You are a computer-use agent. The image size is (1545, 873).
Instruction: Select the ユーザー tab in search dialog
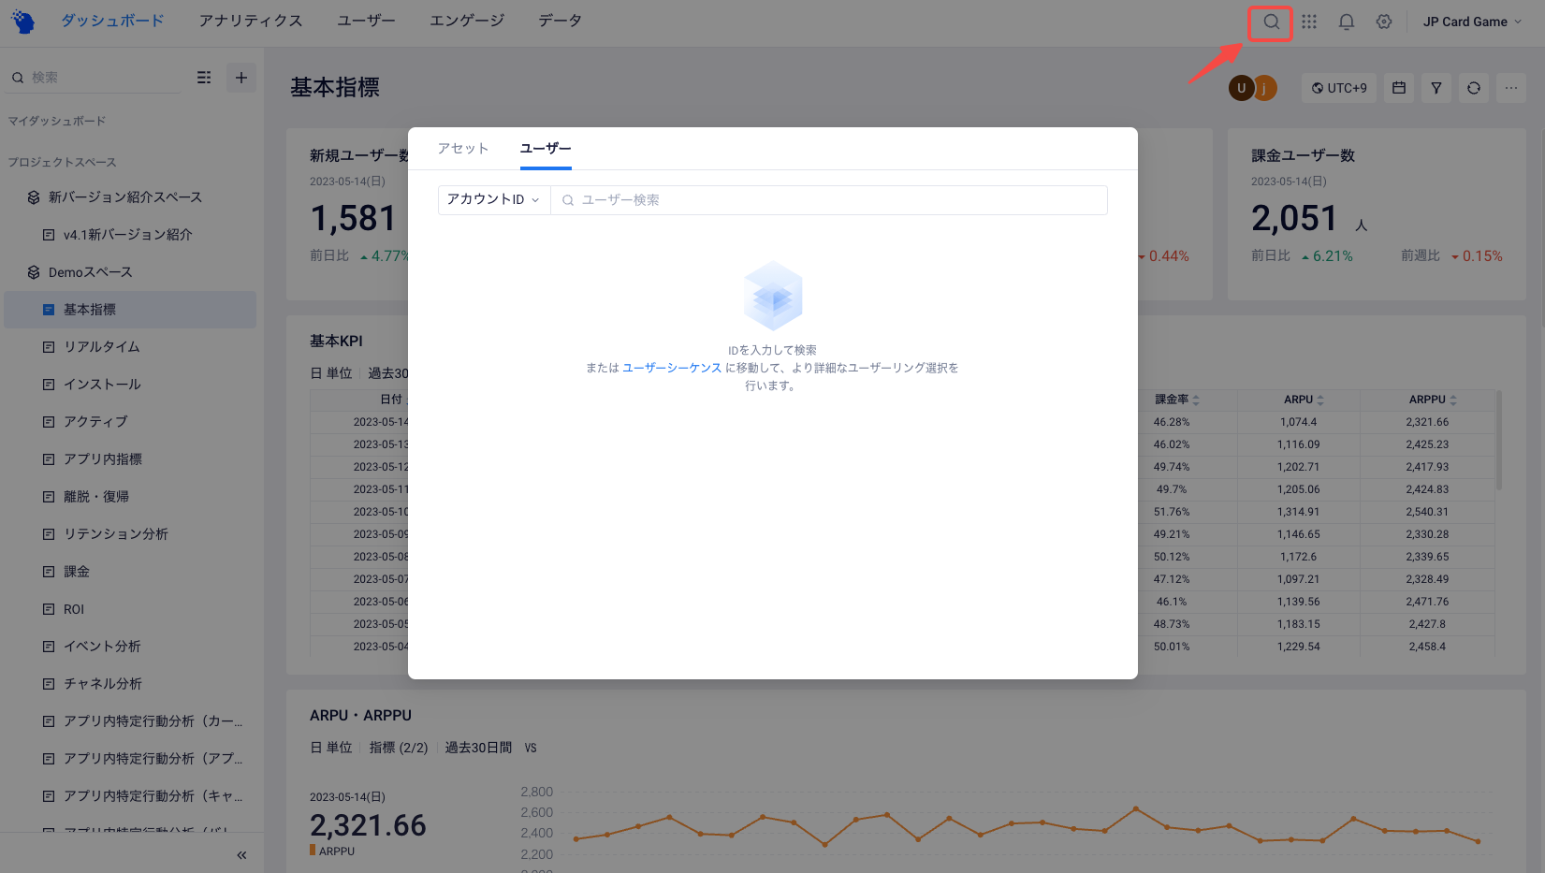tap(546, 149)
